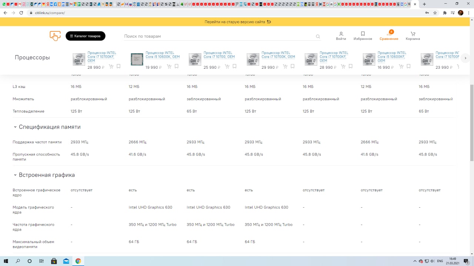Reload the page in Chrome
474x266 pixels.
tap(21, 13)
